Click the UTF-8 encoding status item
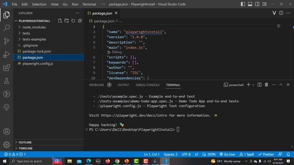 186,154
